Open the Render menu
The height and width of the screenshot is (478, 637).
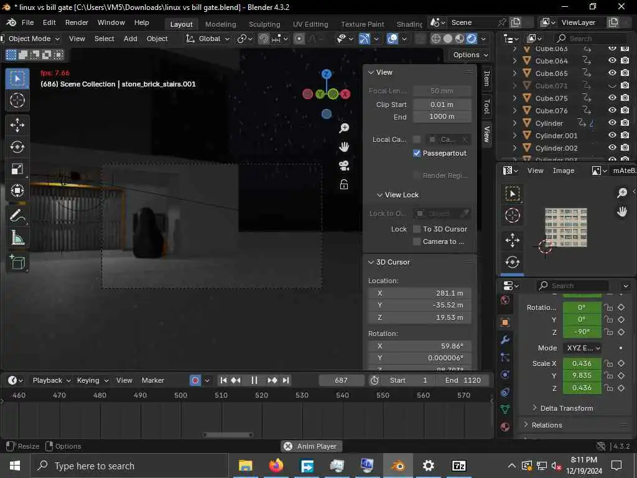click(x=77, y=22)
